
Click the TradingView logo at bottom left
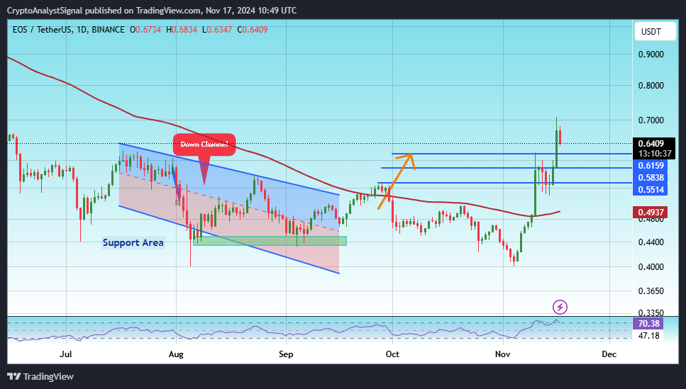[x=40, y=376]
